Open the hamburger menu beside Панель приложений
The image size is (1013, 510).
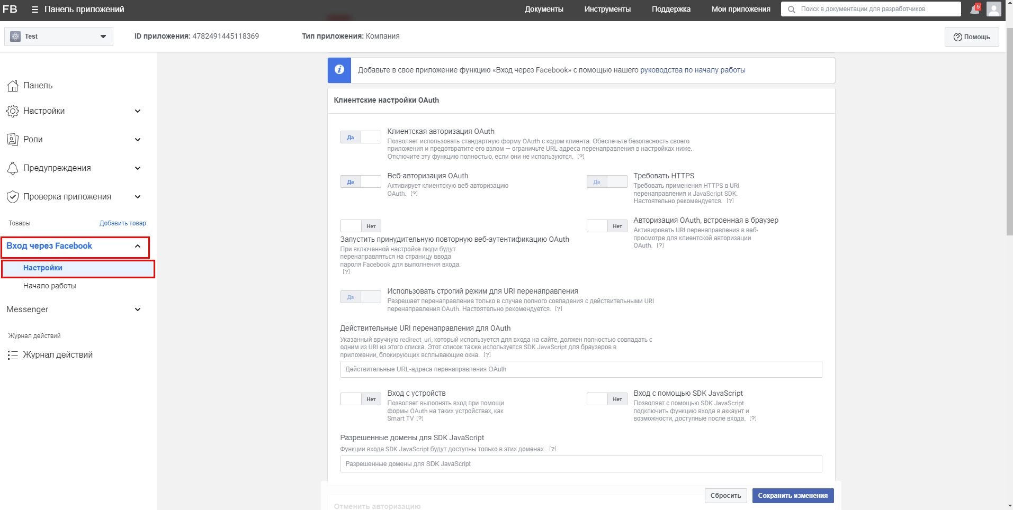(34, 10)
